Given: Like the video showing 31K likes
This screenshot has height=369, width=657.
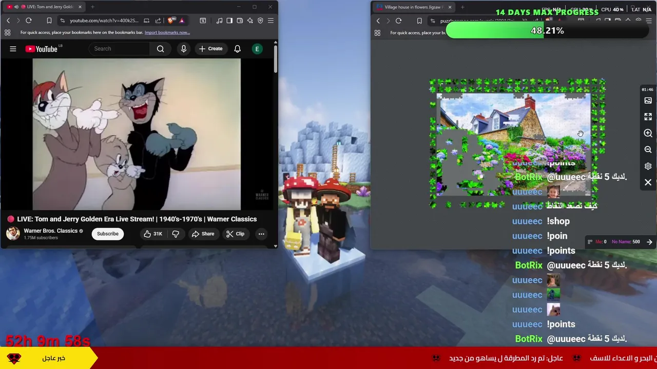Looking at the screenshot, I should click(152, 234).
